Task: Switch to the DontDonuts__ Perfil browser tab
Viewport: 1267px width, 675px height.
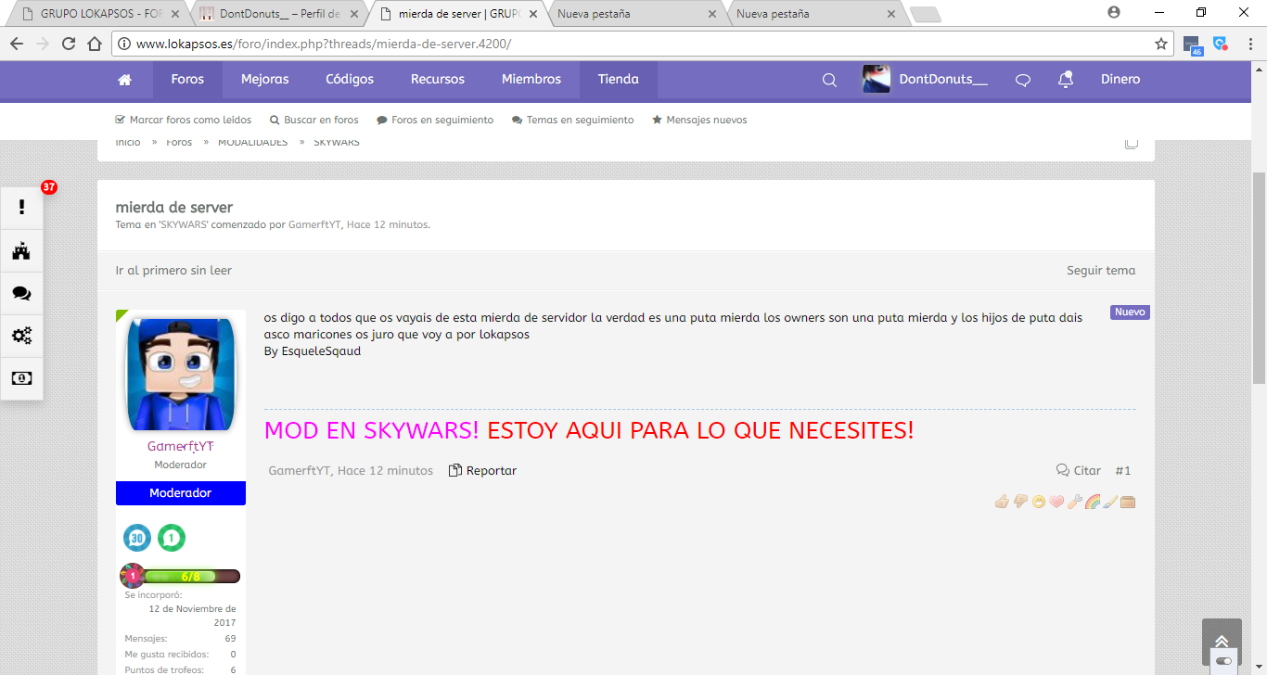Action: click(x=278, y=14)
